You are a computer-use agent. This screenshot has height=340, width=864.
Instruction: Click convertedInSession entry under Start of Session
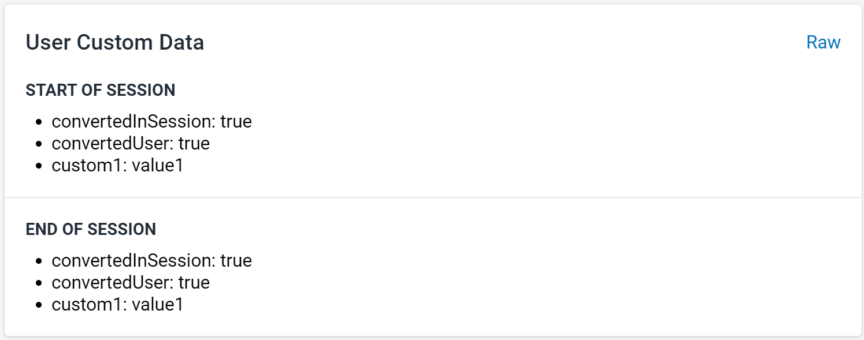(152, 122)
